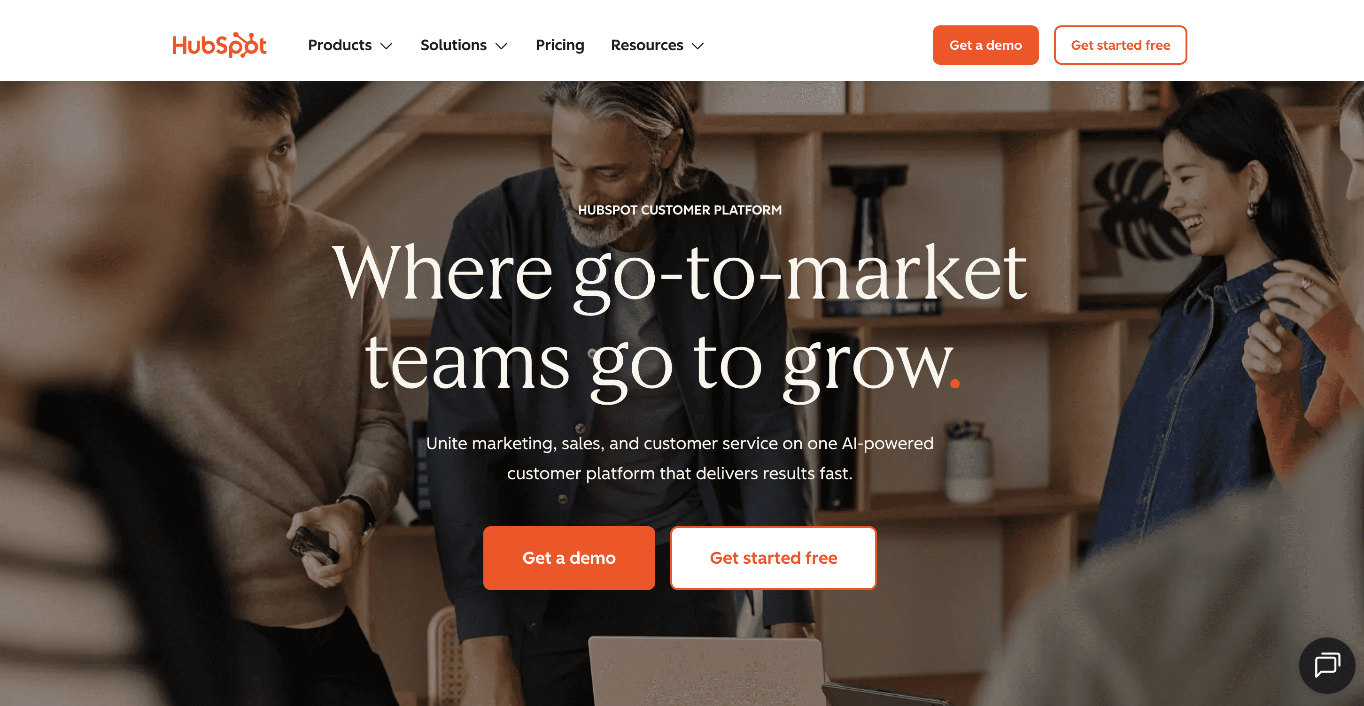Viewport: 1364px width, 706px height.
Task: Expand the Solutions chevron arrow
Action: click(502, 46)
